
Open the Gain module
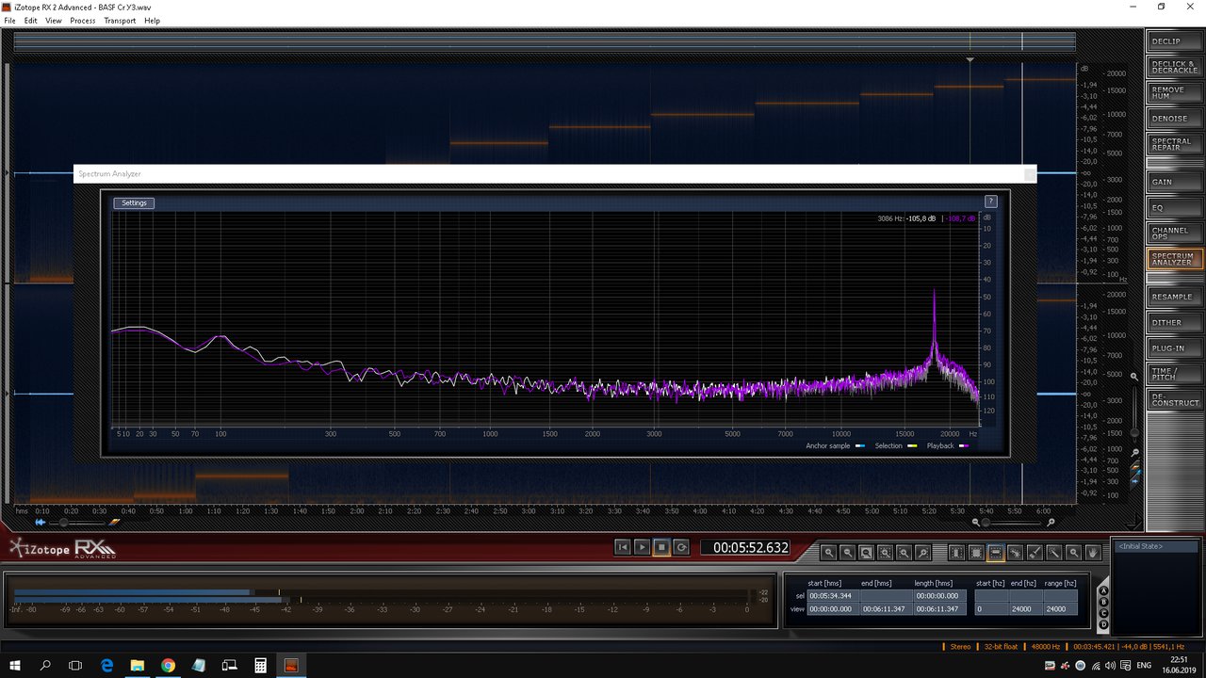click(1173, 182)
